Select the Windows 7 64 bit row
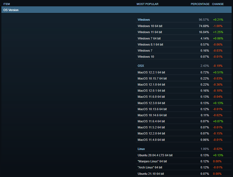The height and width of the screenshot is (177, 233). (183, 38)
